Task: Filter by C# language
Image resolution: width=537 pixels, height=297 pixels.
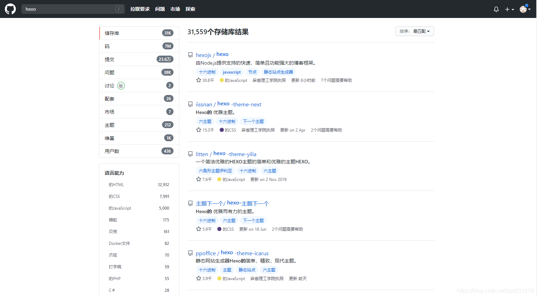Action: [139, 290]
